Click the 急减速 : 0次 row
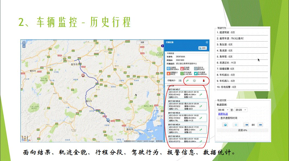The height and width of the screenshot is (161, 289). pyautogui.click(x=242, y=50)
